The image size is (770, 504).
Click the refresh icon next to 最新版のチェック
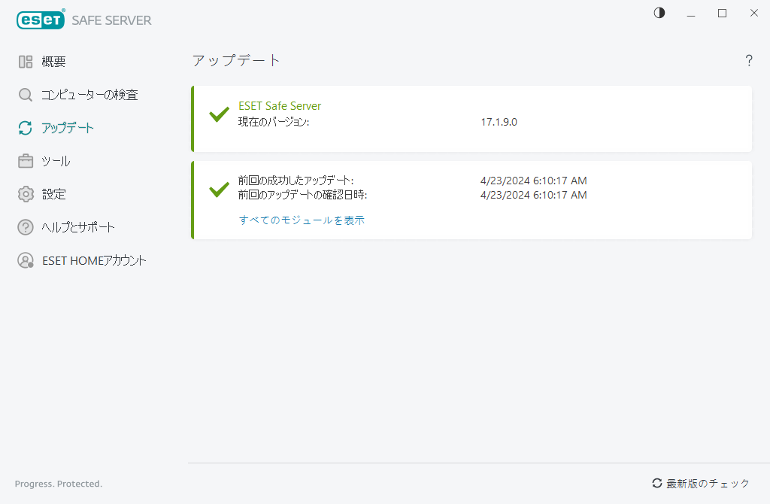(x=657, y=484)
